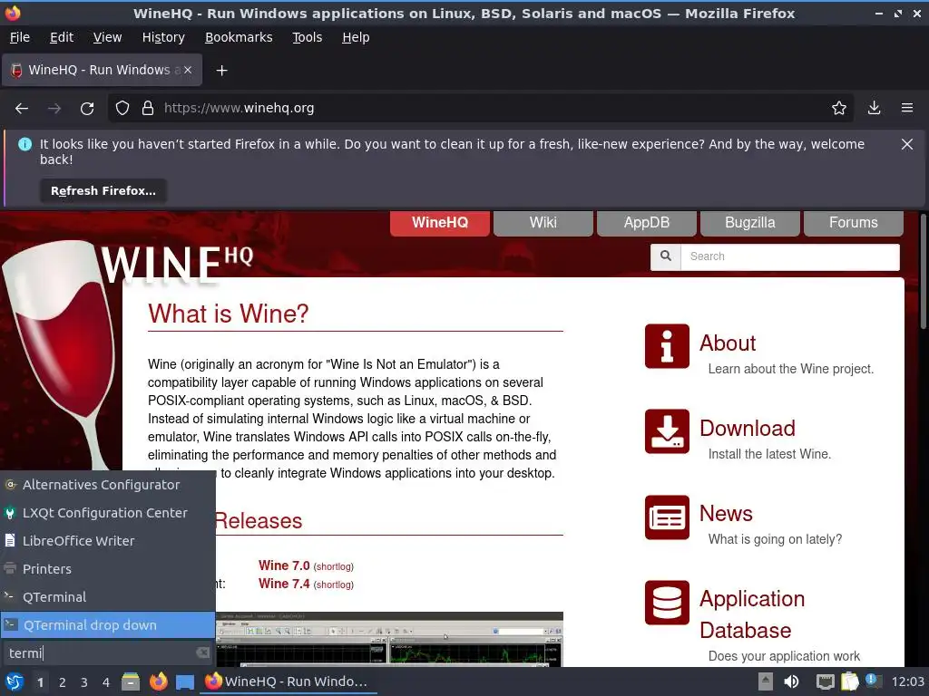Switch to the AppDB site tab

point(646,223)
